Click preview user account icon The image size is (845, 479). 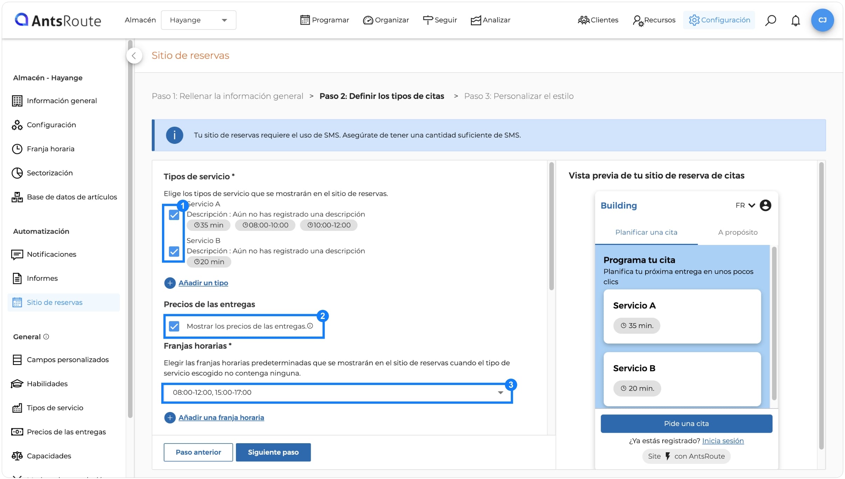(765, 205)
